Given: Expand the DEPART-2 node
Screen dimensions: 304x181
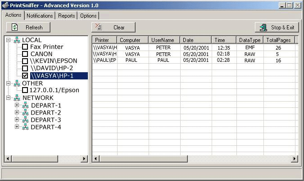Looking at the screenshot, I should click(x=17, y=112).
